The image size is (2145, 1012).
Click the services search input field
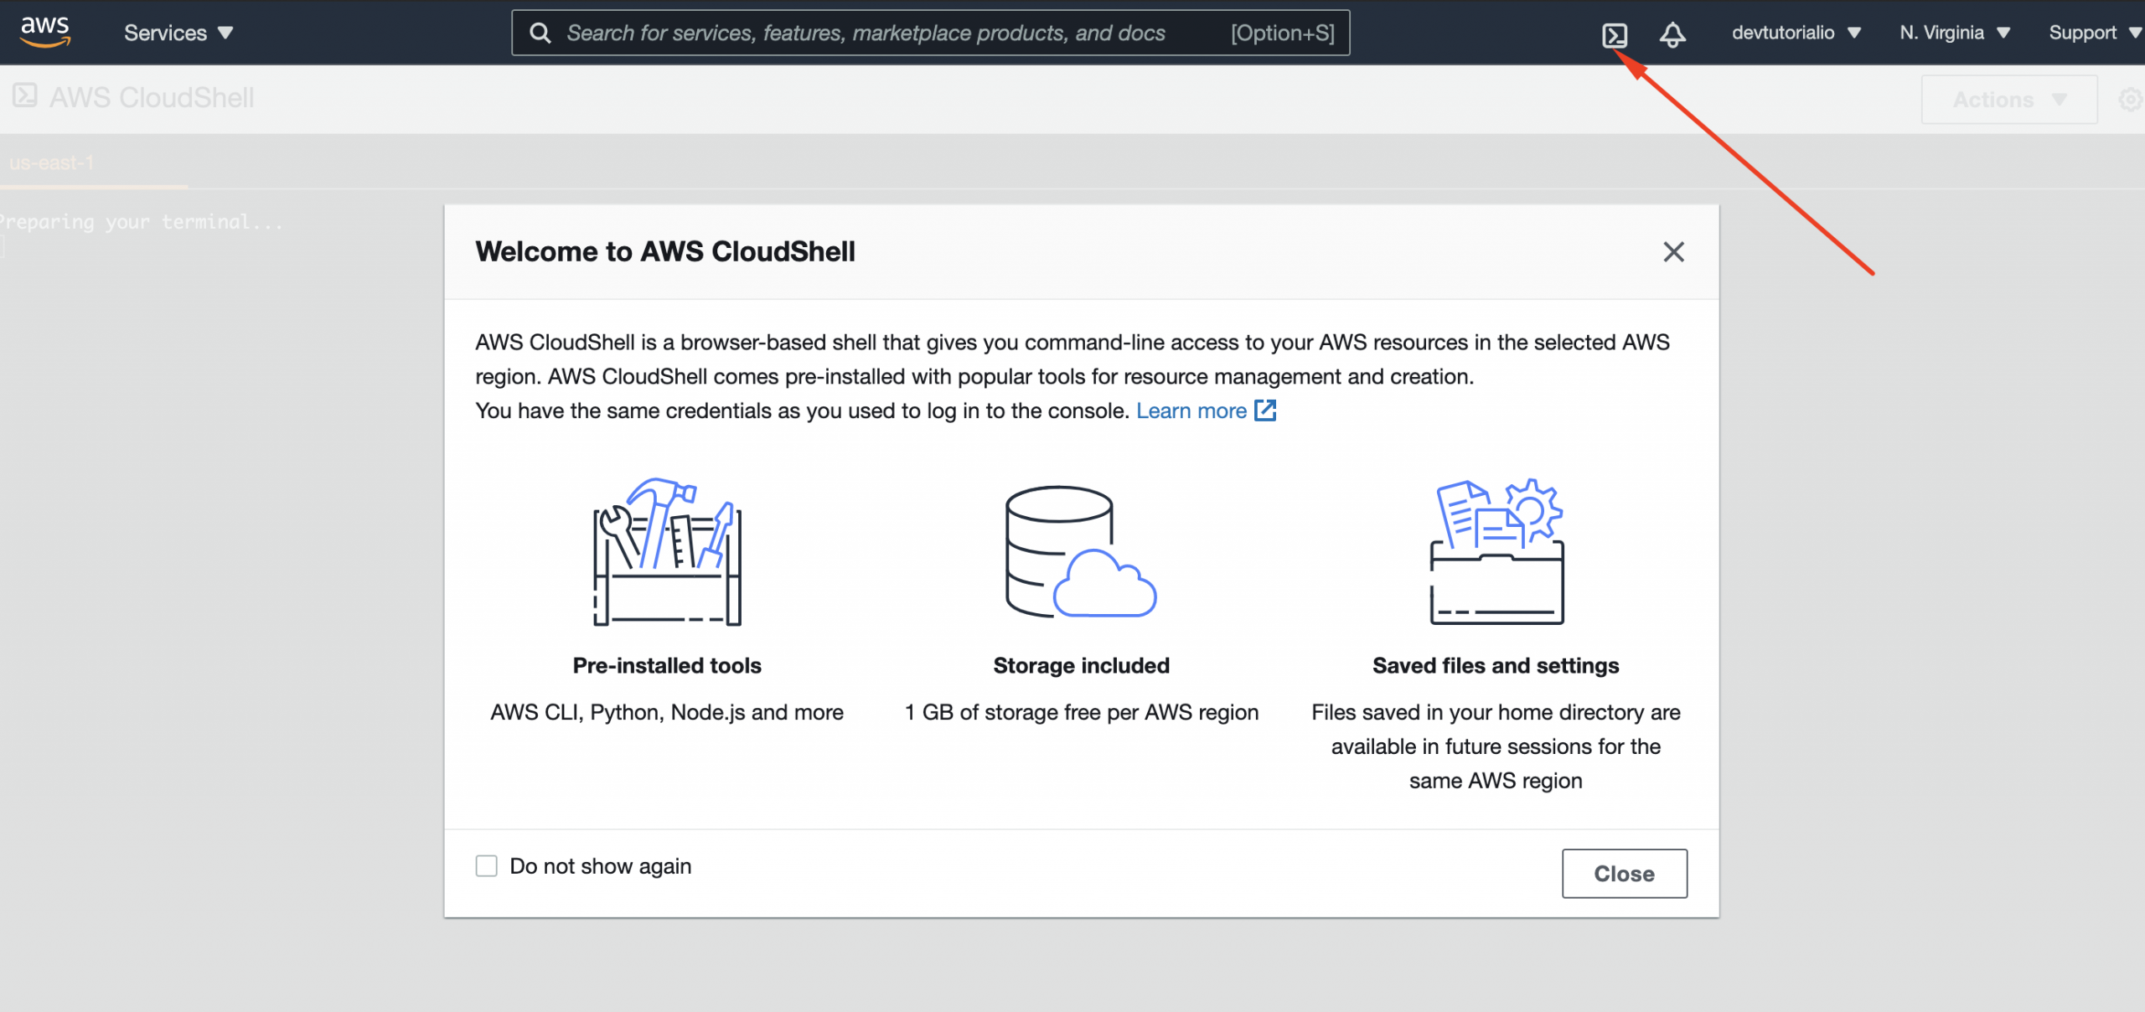click(930, 33)
